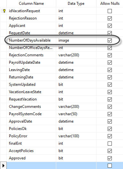Click the Data Type column header
Image resolution: width=123 pixels, height=169 pixels.
click(76, 4)
